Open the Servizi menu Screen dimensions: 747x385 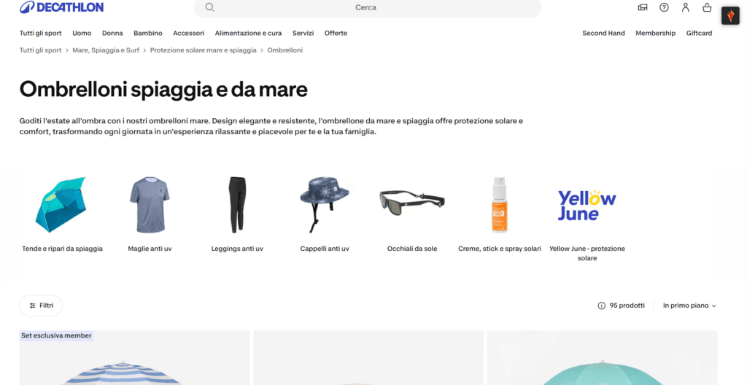[x=303, y=33]
